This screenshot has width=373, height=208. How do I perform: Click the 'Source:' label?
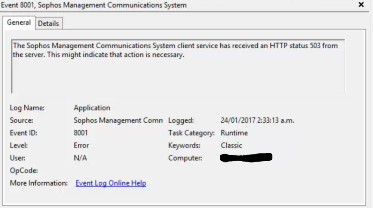[22, 120]
